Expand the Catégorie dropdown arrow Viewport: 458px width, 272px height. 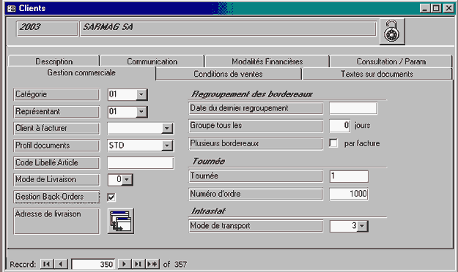tap(141, 94)
